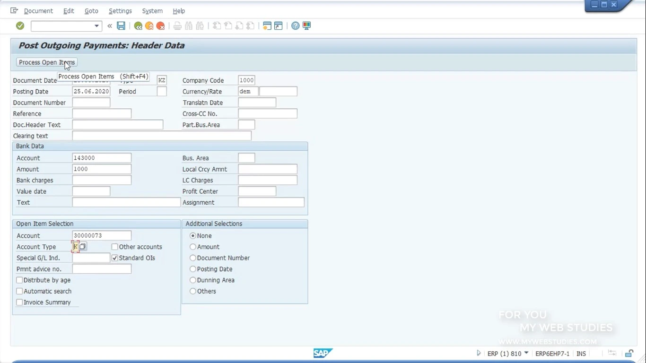Click the Next Page icon
646x363 pixels.
(239, 26)
